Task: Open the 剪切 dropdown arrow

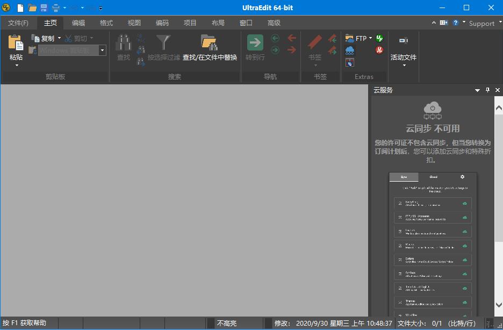Action: [x=92, y=38]
